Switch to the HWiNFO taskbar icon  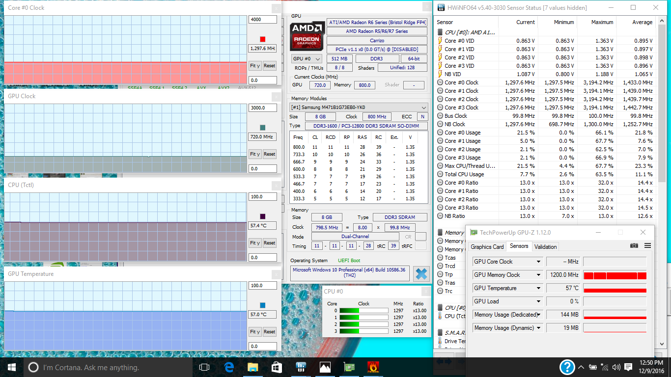[301, 367]
